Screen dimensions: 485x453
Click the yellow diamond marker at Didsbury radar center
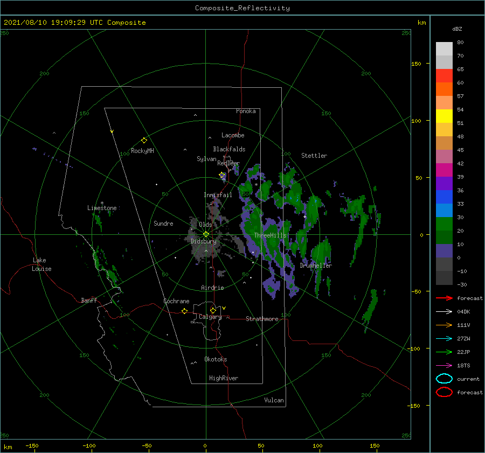[x=206, y=234]
